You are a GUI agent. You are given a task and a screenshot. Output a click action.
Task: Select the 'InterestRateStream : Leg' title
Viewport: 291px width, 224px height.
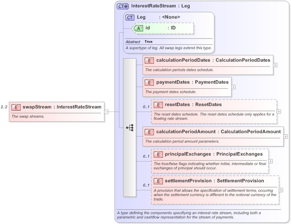[x=160, y=6]
